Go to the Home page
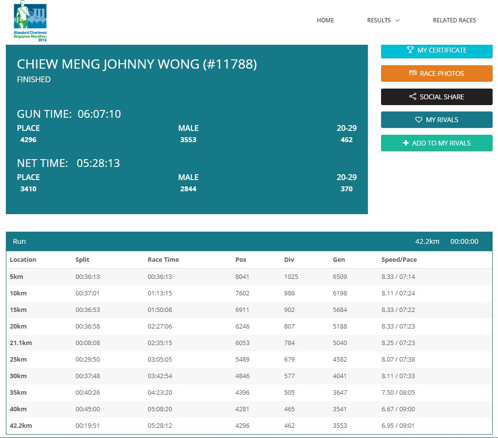 [325, 20]
